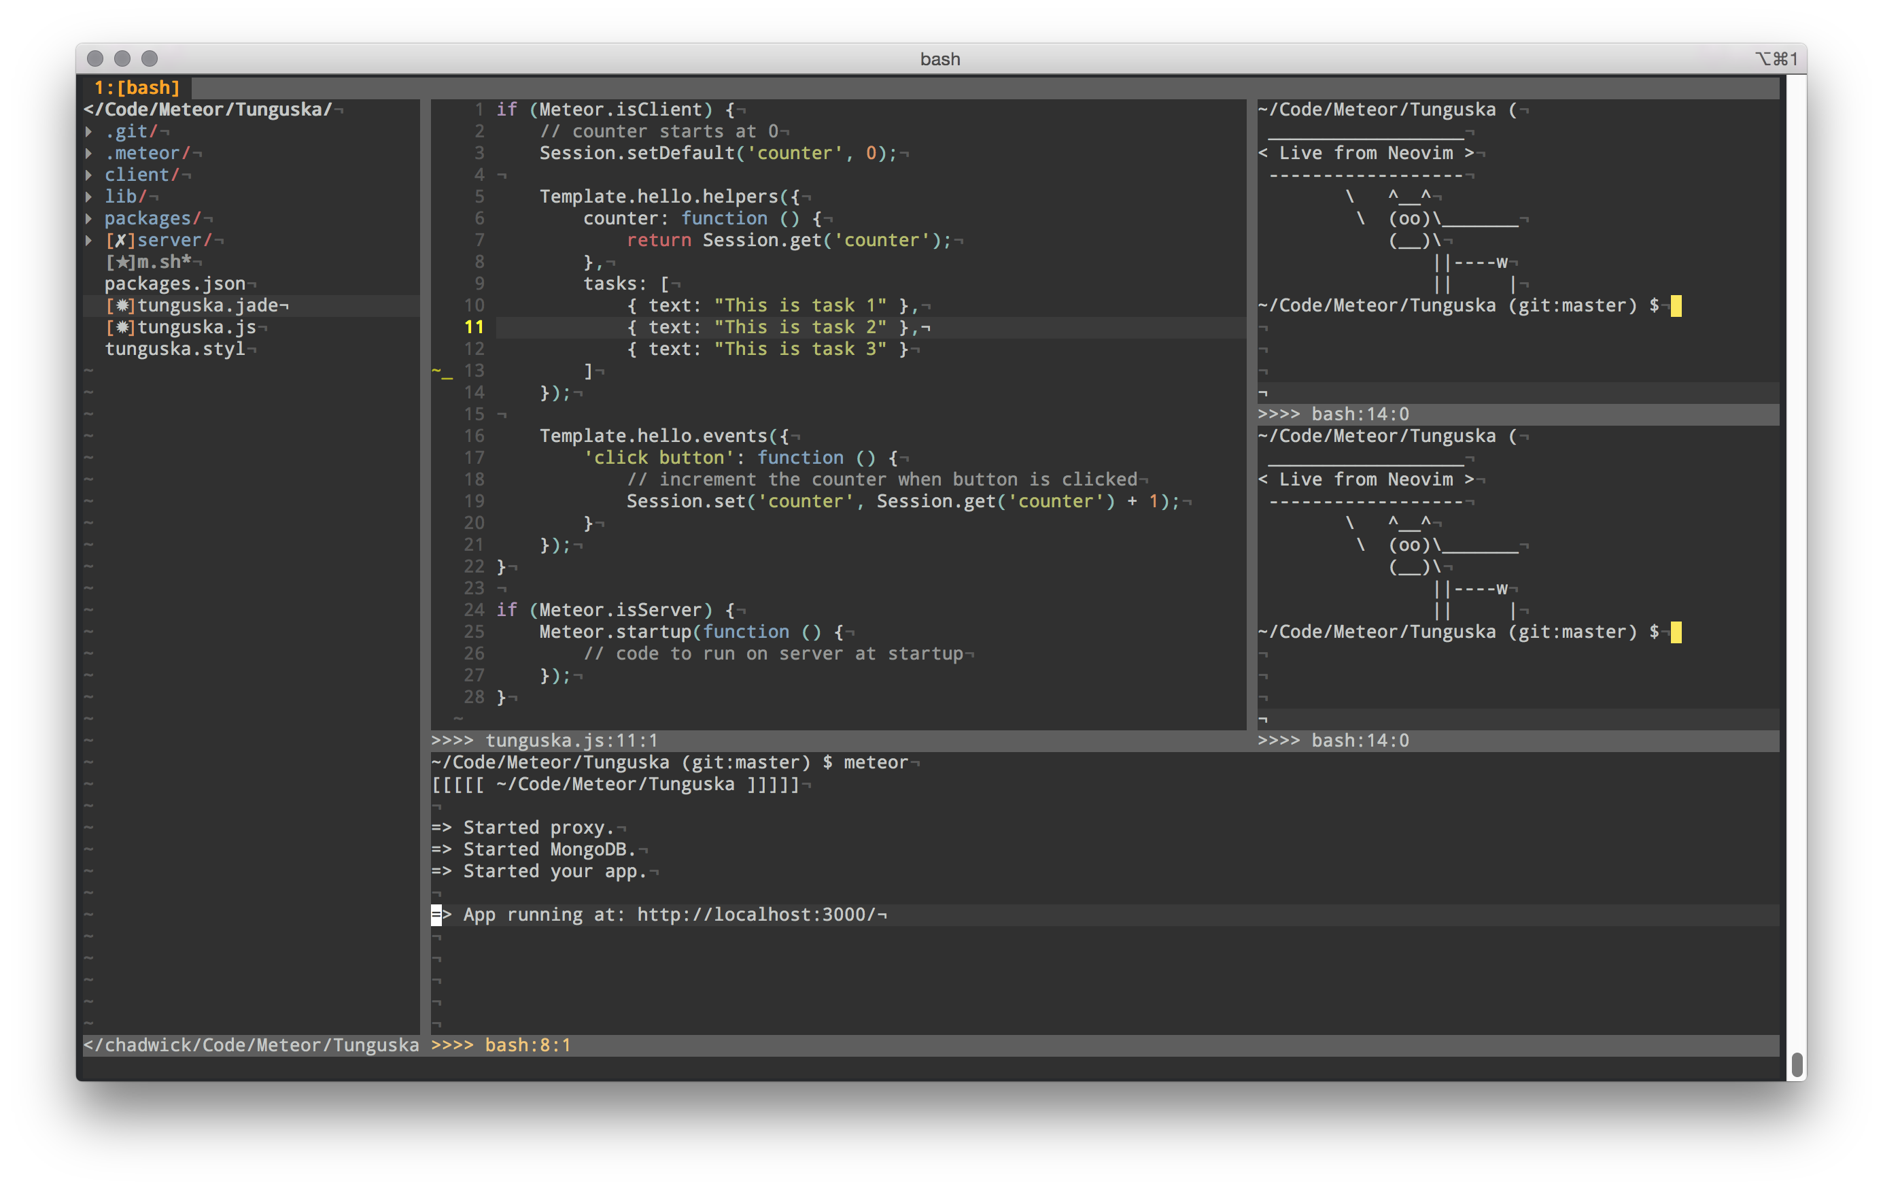Click the modified-file marker on tunguska.js
The height and width of the screenshot is (1190, 1883).
[122, 327]
